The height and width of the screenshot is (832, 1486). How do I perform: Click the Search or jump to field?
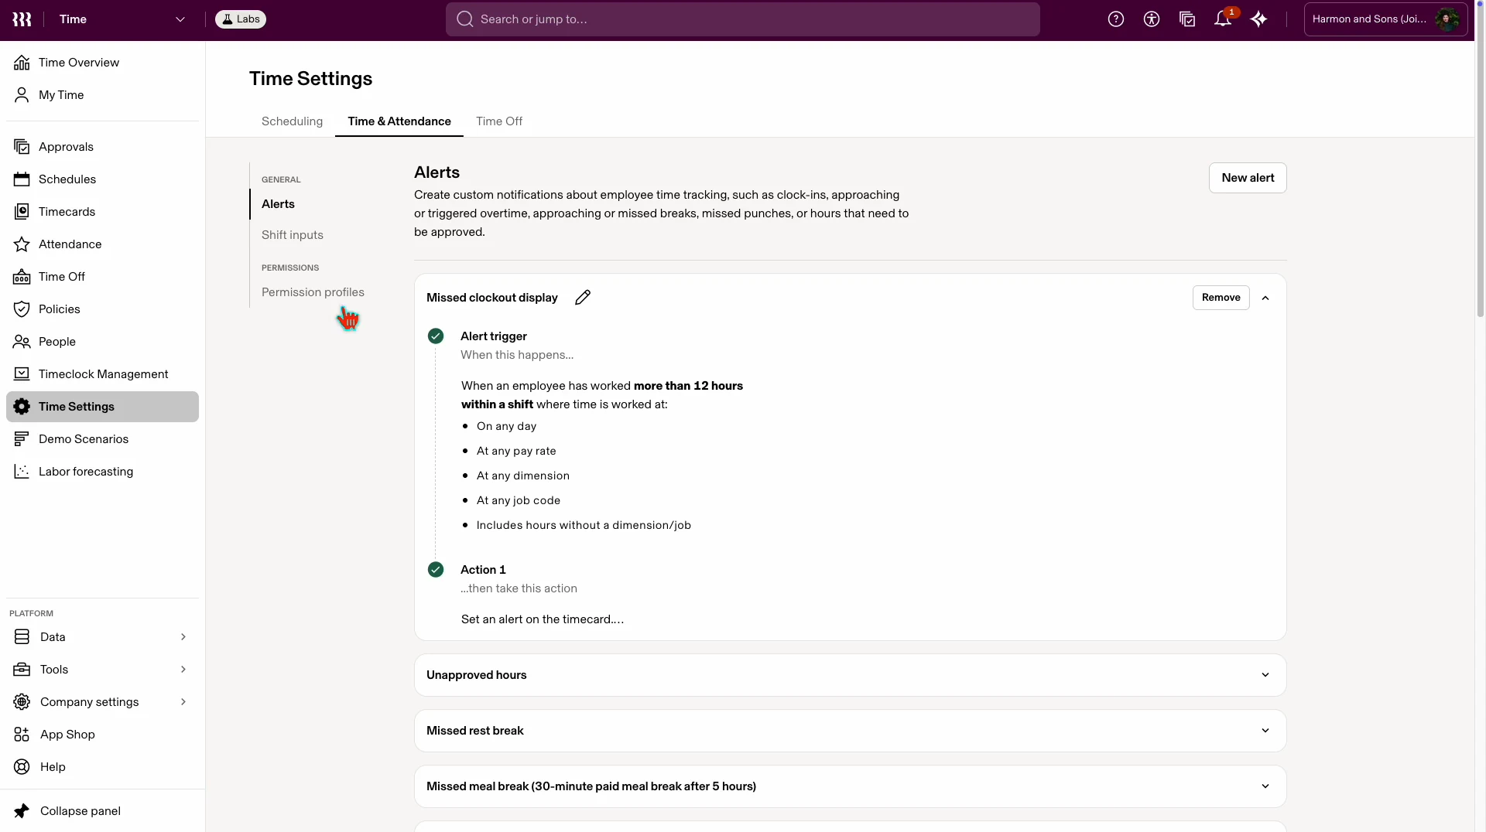743,19
